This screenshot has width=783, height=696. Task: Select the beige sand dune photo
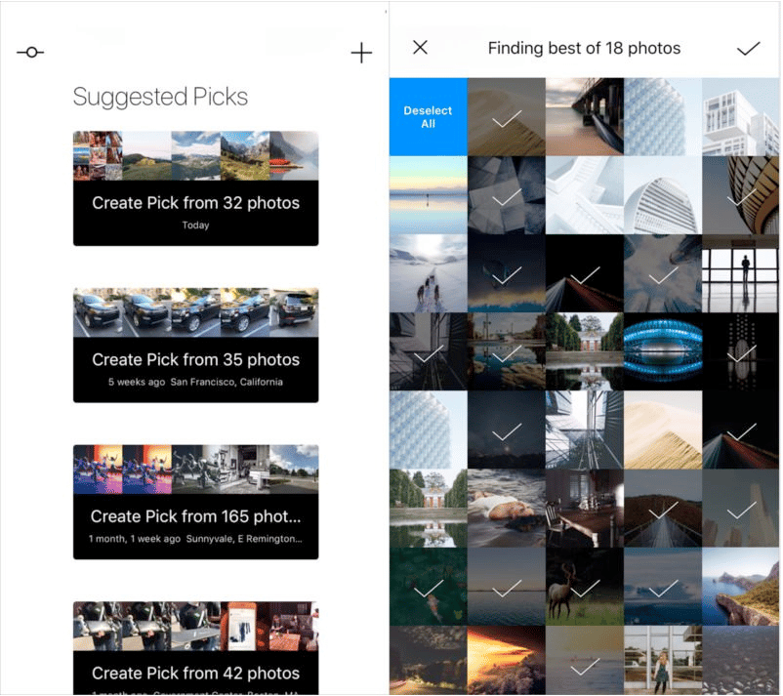[x=663, y=430]
